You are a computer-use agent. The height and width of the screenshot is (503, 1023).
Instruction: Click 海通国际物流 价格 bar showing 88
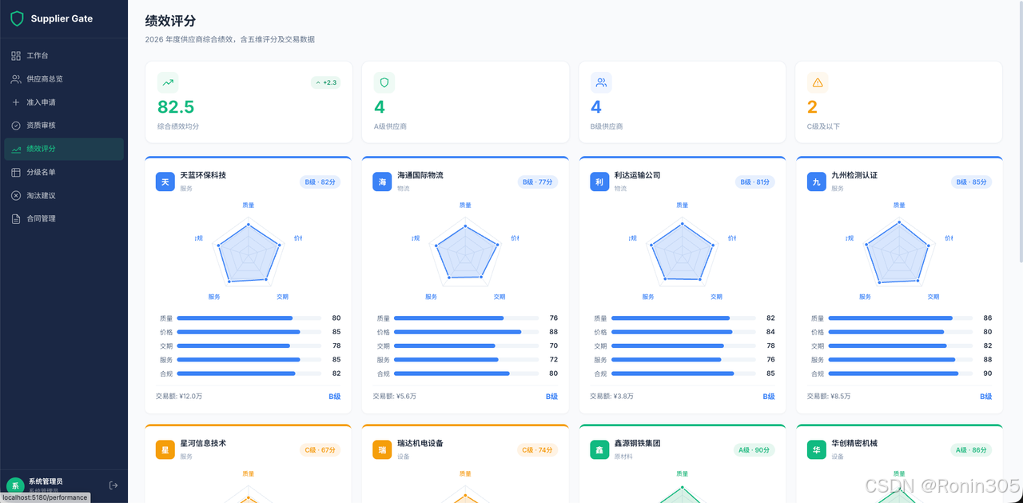pos(466,332)
